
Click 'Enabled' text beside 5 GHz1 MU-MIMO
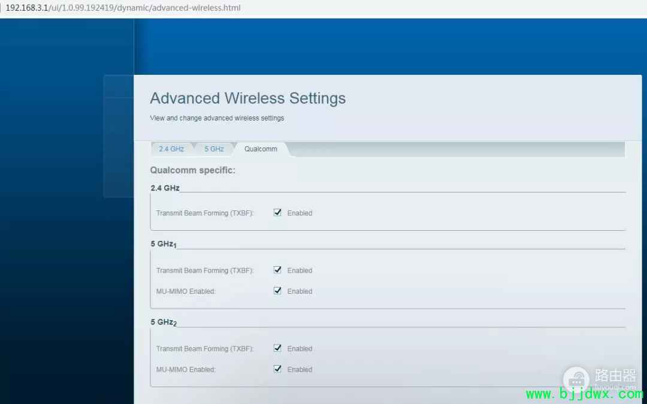point(300,291)
